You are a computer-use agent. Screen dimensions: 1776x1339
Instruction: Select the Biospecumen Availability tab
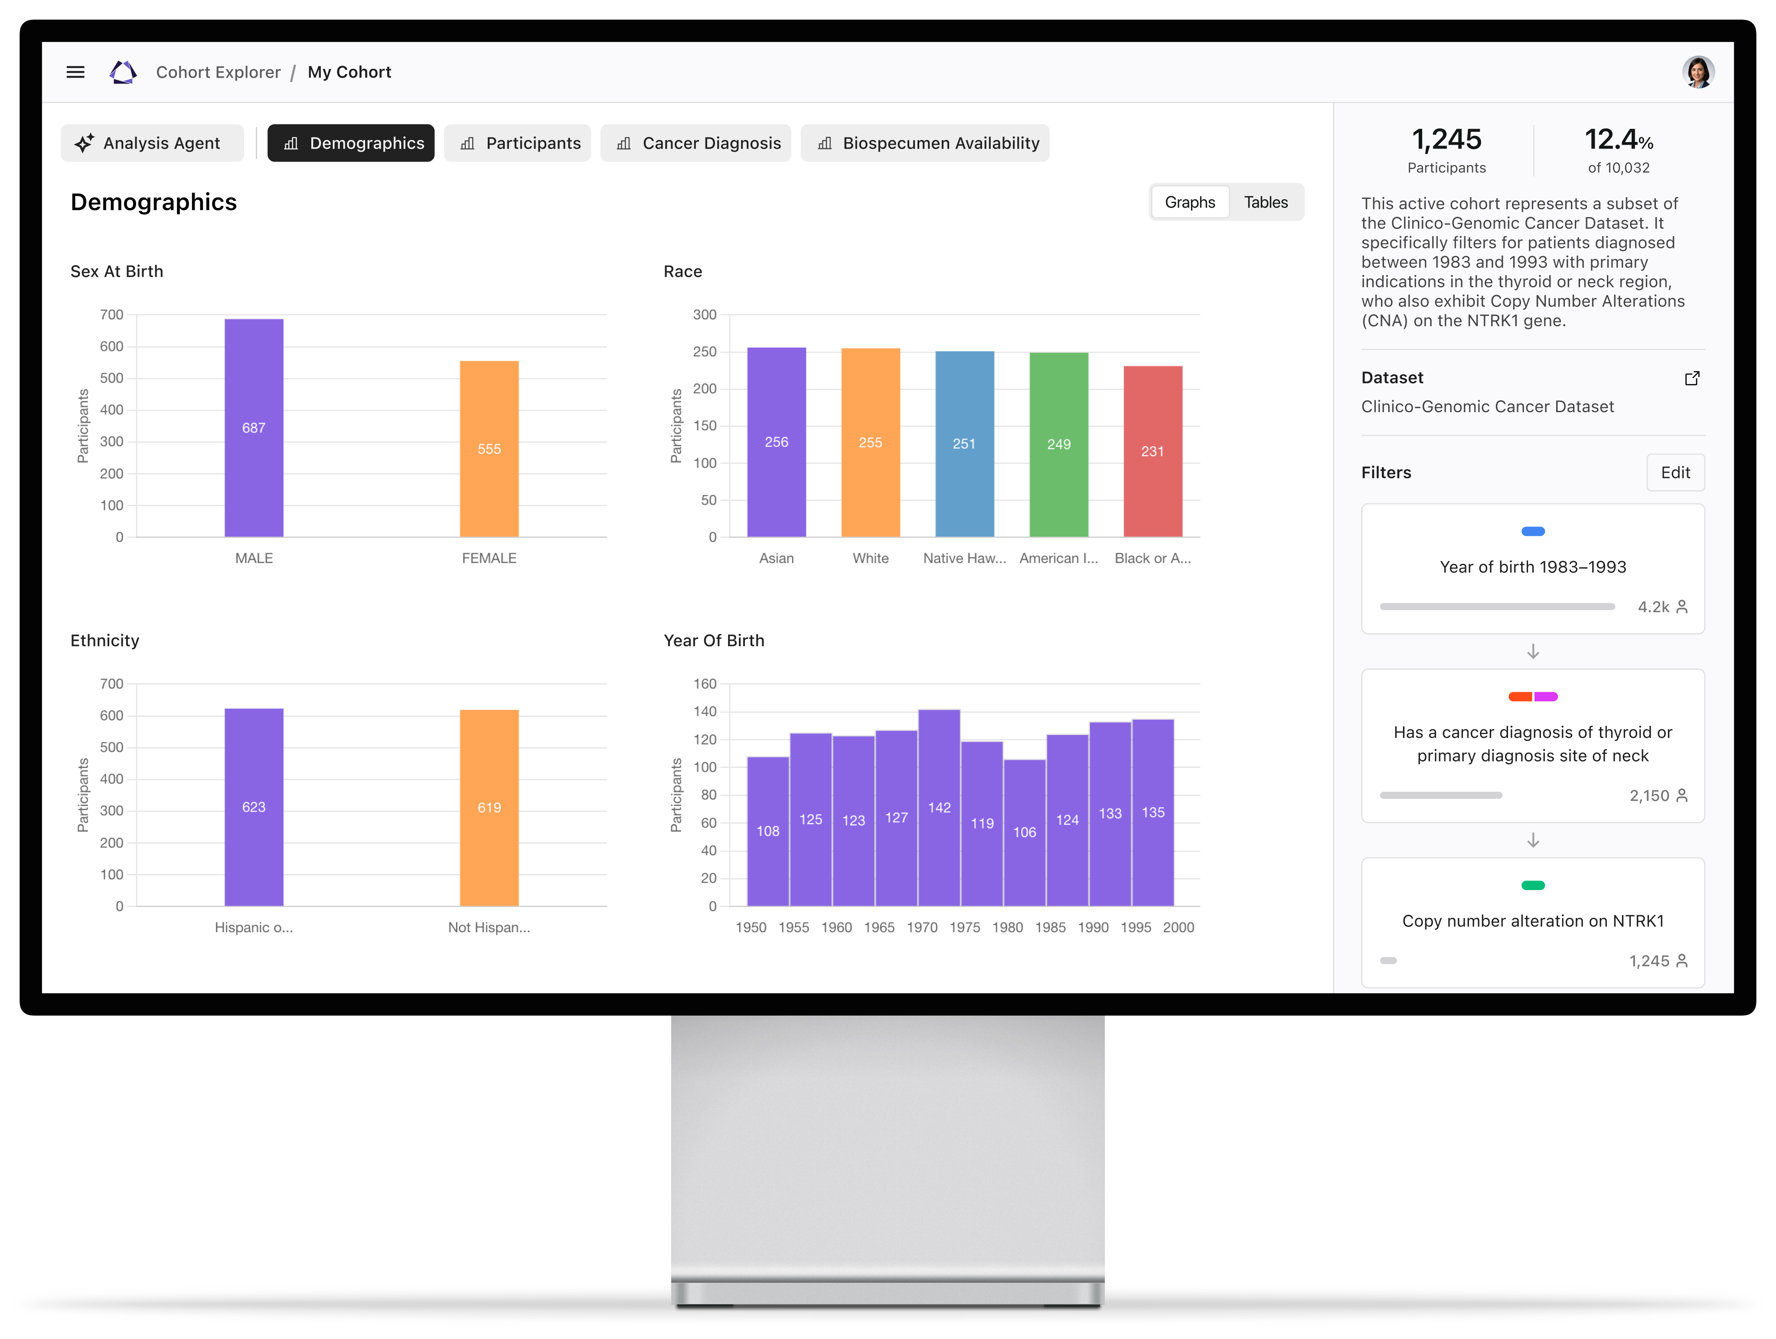point(925,143)
